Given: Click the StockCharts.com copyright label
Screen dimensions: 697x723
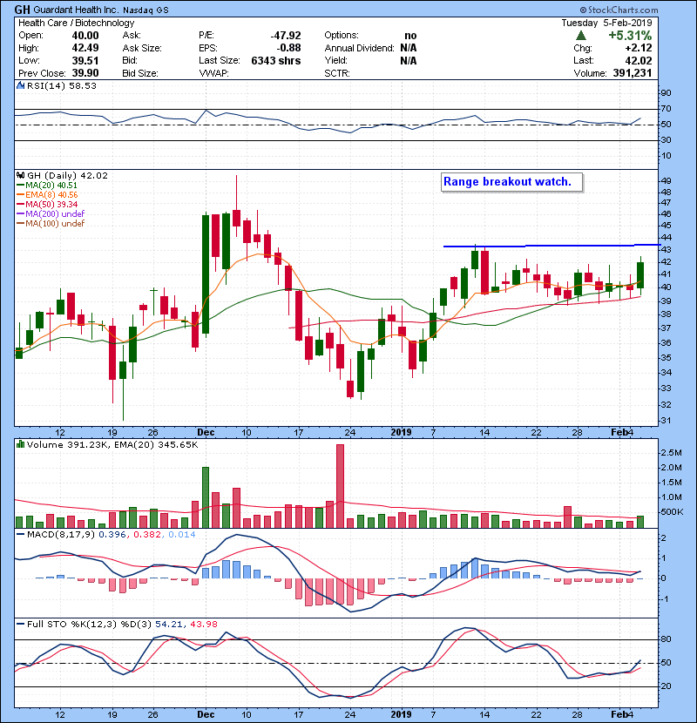Looking at the screenshot, I should coord(619,10).
